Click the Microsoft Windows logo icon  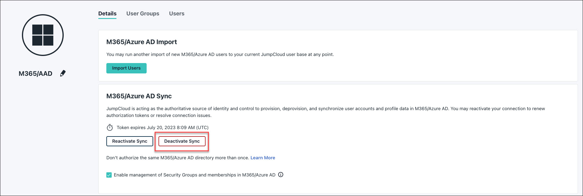tap(43, 35)
